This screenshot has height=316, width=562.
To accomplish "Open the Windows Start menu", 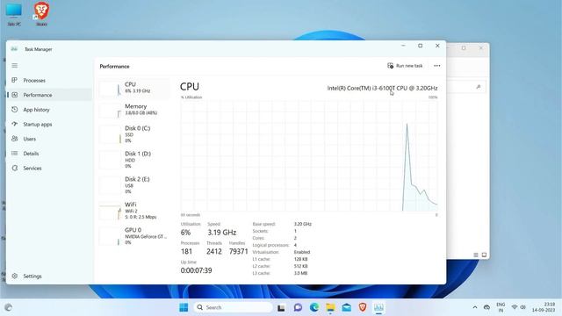I will (x=184, y=307).
